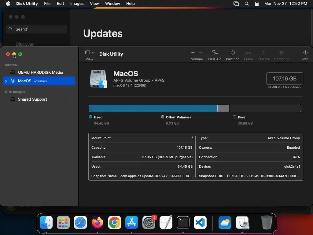The width and height of the screenshot is (313, 235).
Task: Open Terminal from the Dock
Action: [183, 222]
